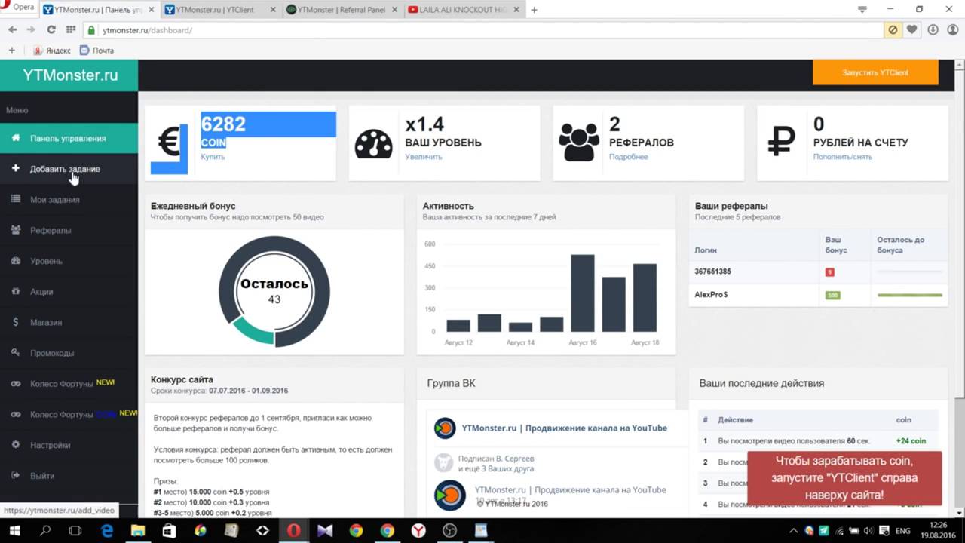965x543 pixels.
Task: Click the exit icon beside Выйти
Action: pyautogui.click(x=16, y=476)
